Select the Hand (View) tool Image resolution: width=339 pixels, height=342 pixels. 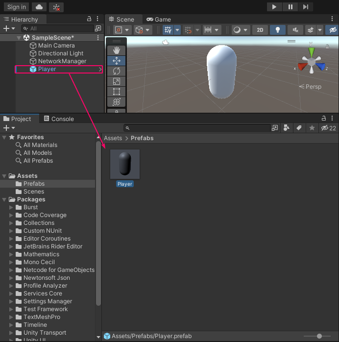(116, 50)
